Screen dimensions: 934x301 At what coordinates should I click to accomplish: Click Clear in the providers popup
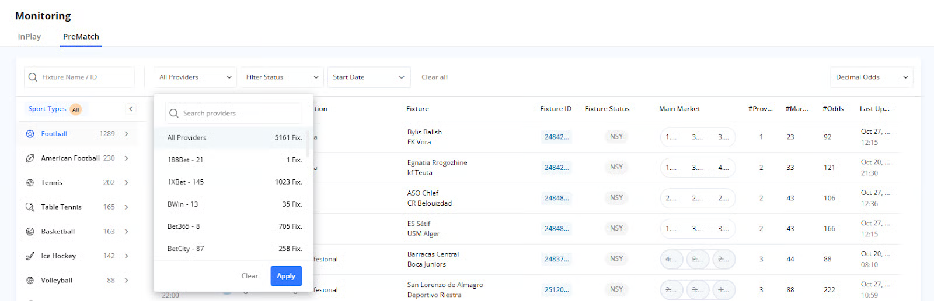click(x=250, y=276)
